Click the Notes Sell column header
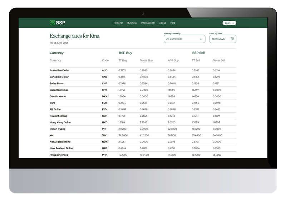Image resolution: width=286 pixels, height=201 pixels. (219, 60)
